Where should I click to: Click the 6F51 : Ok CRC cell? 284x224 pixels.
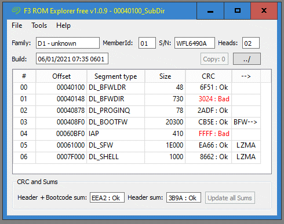pos(209,87)
